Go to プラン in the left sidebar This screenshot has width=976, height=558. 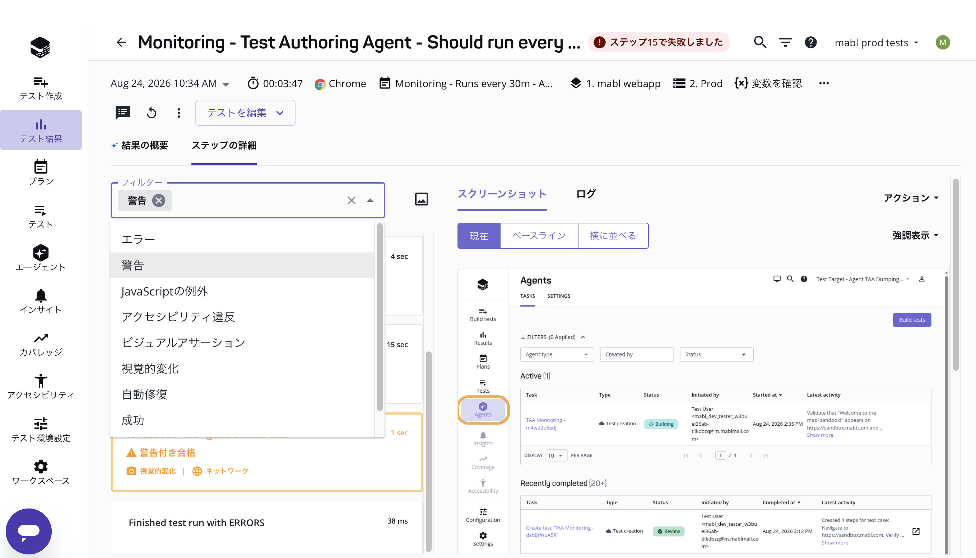[41, 173]
